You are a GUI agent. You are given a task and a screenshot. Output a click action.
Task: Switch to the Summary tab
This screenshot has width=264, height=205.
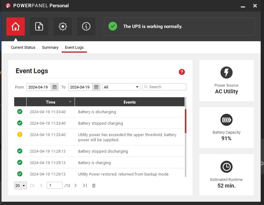(50, 48)
